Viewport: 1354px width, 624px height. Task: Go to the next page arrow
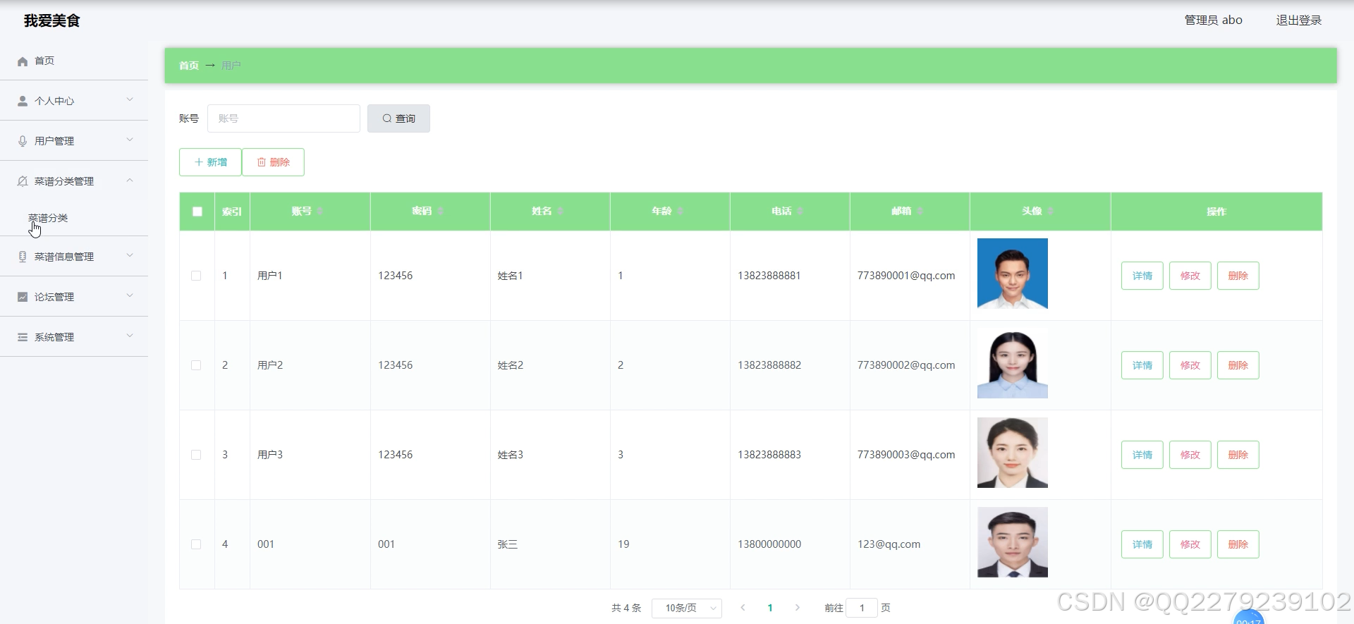click(x=797, y=608)
